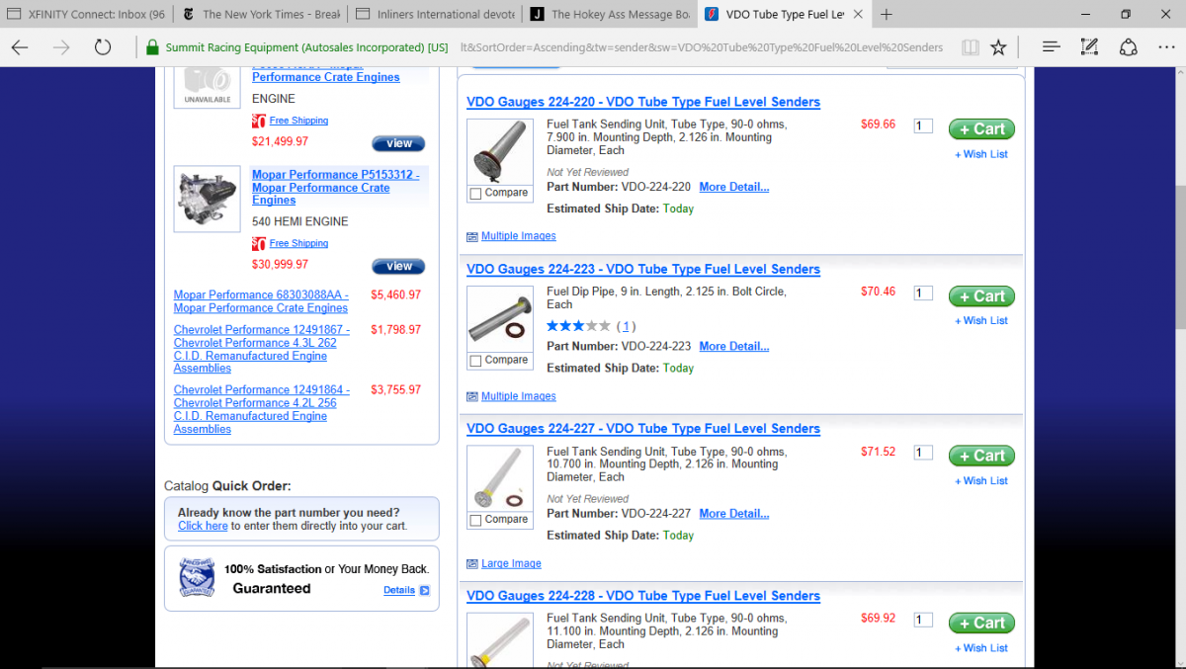The image size is (1186, 669).
Task: Add VDO 224-220 sender to cart
Action: [x=981, y=128]
